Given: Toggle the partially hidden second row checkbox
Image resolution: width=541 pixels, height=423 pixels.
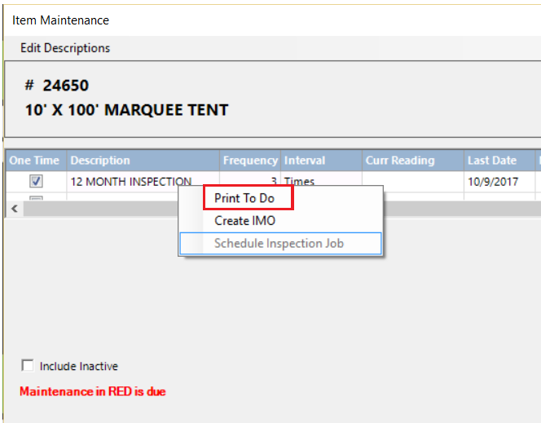Looking at the screenshot, I should (37, 198).
